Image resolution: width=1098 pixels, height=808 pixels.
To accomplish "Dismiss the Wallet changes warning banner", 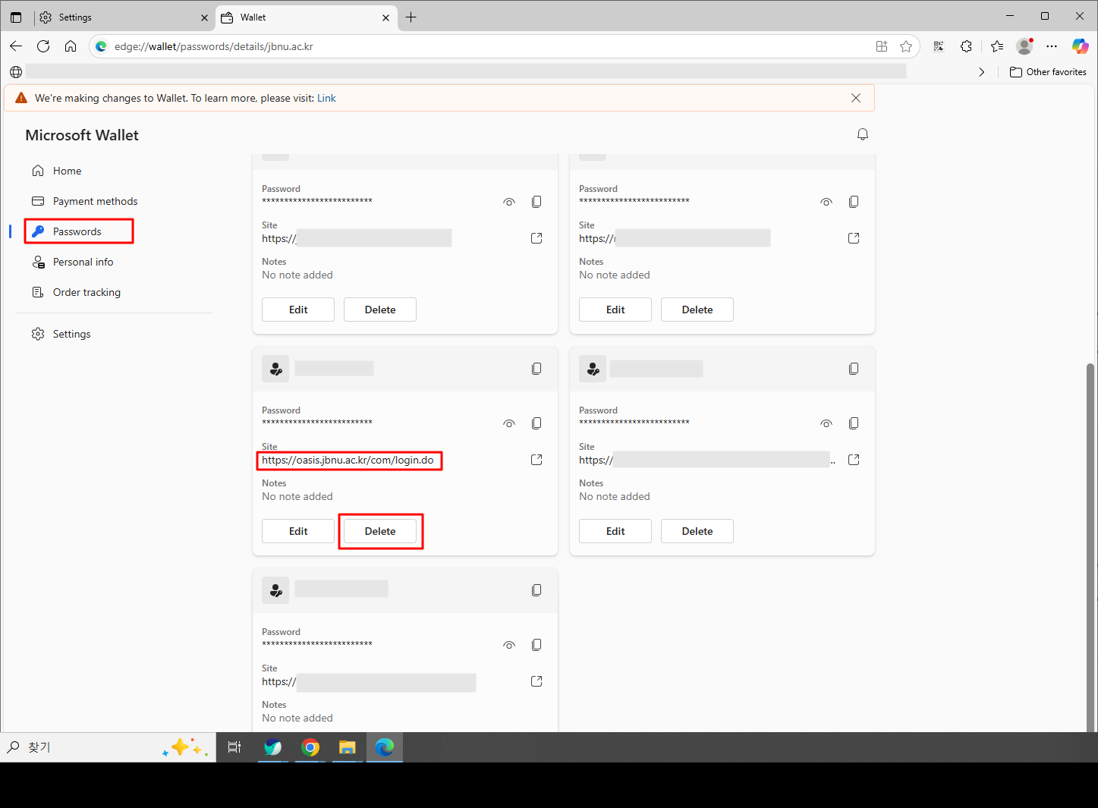I will [x=856, y=98].
